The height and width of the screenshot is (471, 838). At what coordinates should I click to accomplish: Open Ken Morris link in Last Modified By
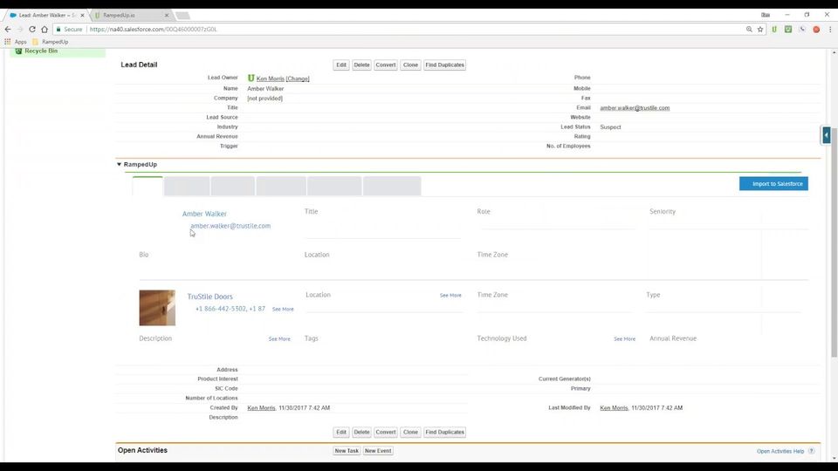point(614,408)
